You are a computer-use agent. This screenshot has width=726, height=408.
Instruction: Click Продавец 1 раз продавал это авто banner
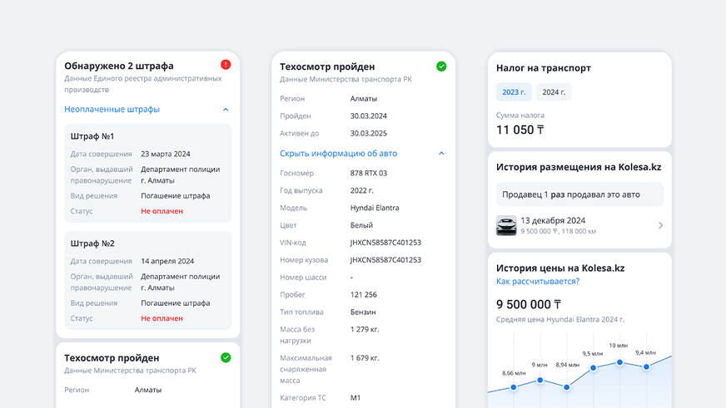point(579,194)
